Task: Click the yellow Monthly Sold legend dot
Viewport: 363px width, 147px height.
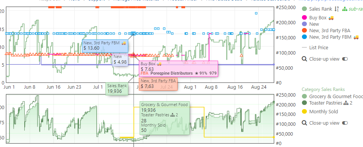Action: point(305,112)
